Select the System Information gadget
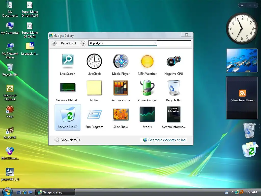261x196 pixels. (174, 118)
